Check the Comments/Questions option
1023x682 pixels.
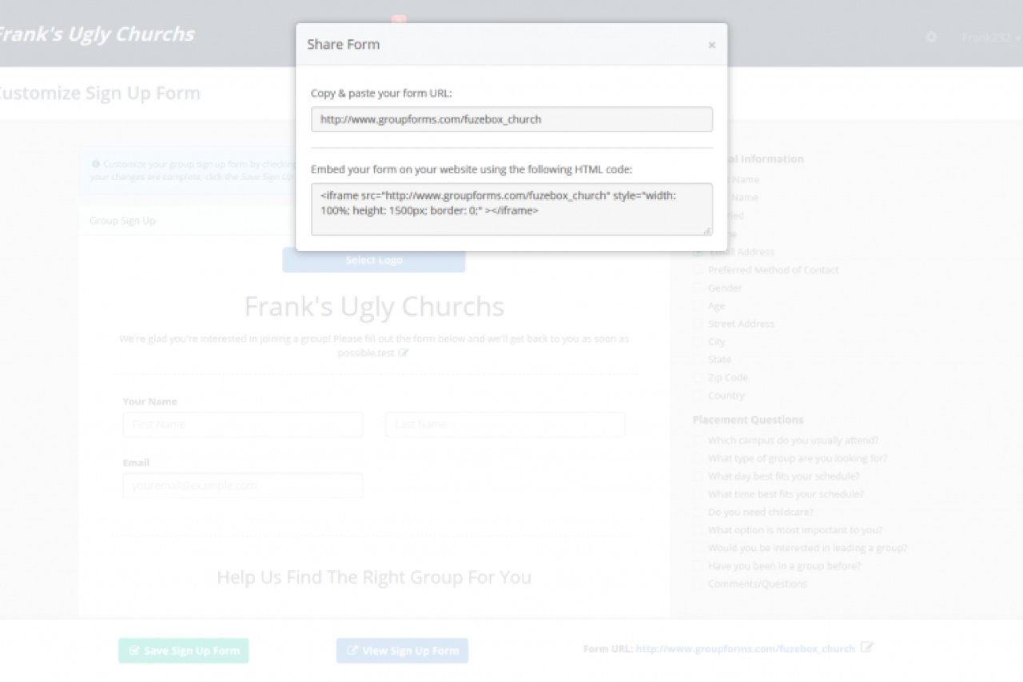coord(698,584)
